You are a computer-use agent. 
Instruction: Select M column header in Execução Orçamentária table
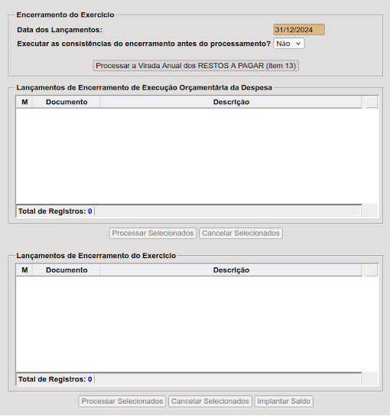[24, 102]
